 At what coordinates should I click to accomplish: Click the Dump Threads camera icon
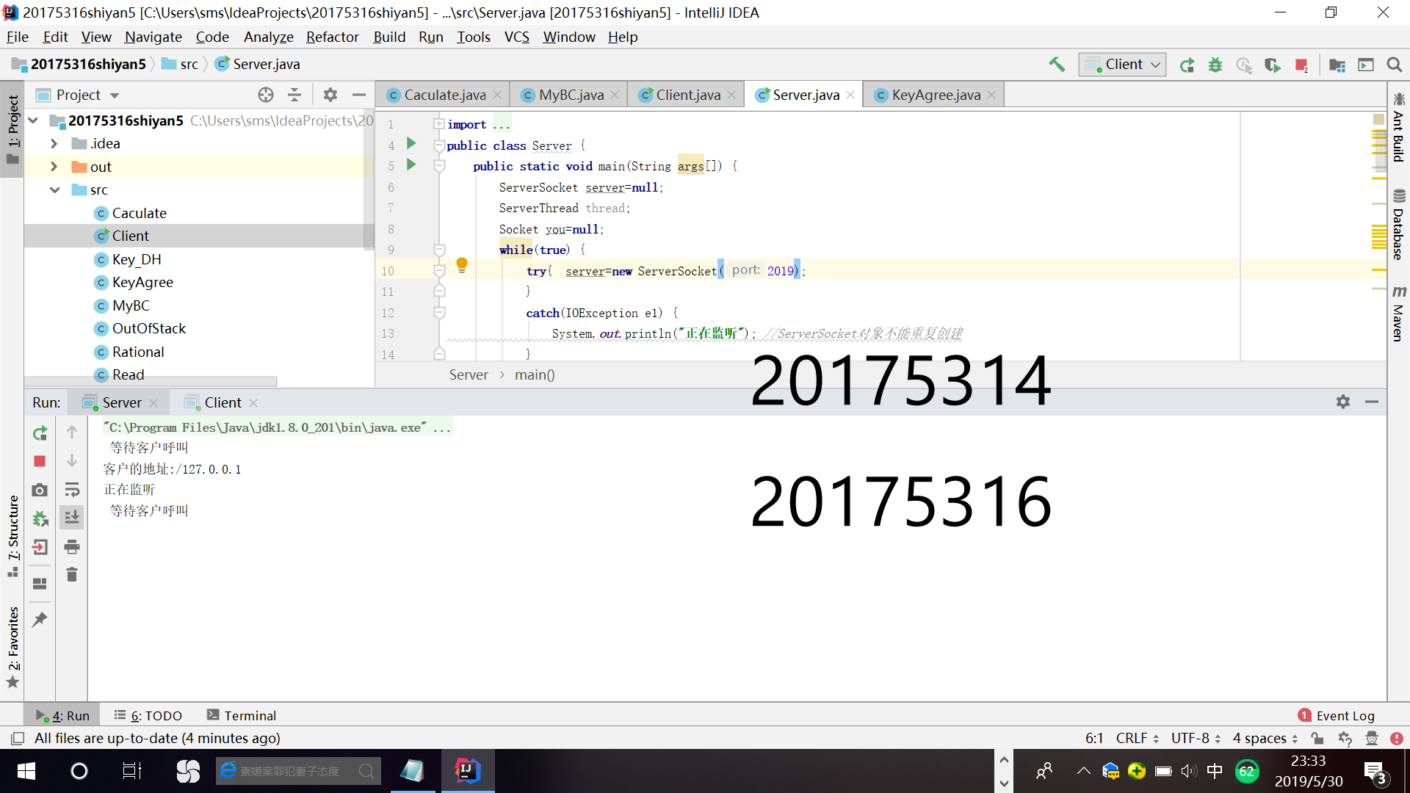click(x=40, y=490)
